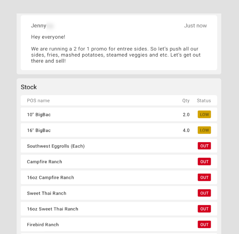Click Jenny's name in the message

(x=38, y=25)
